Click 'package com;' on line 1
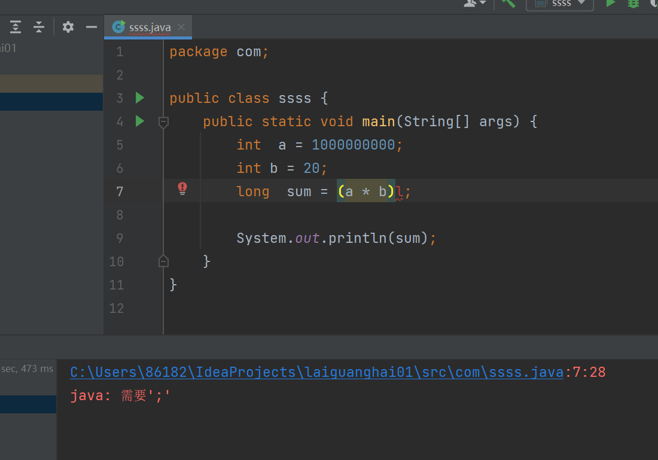 pos(218,52)
